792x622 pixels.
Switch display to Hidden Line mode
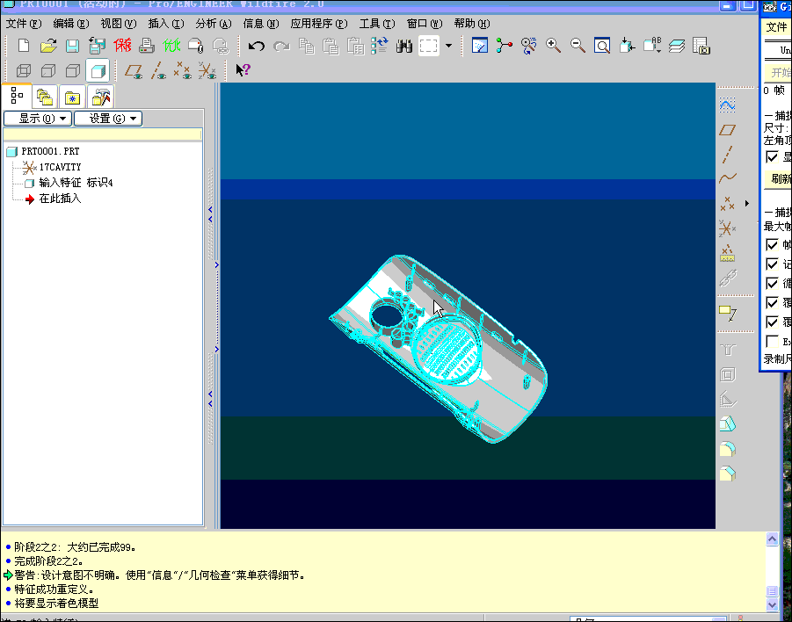pyautogui.click(x=48, y=70)
